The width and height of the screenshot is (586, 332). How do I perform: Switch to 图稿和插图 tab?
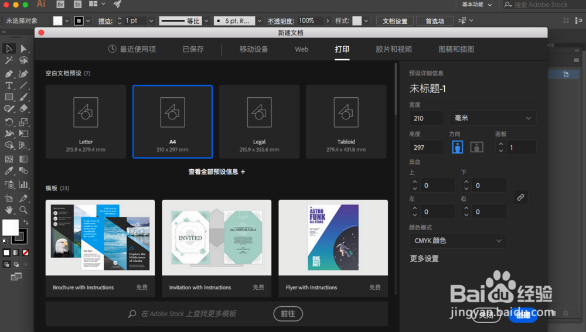coord(456,49)
